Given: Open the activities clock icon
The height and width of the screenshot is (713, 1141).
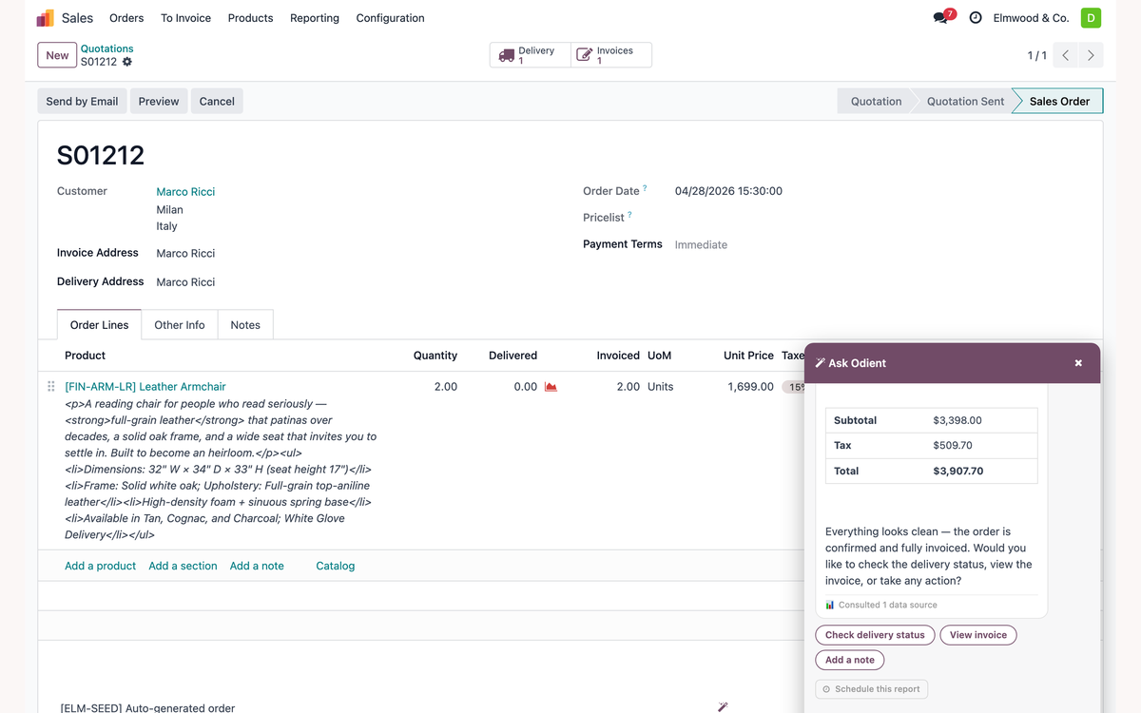Looking at the screenshot, I should (x=976, y=18).
